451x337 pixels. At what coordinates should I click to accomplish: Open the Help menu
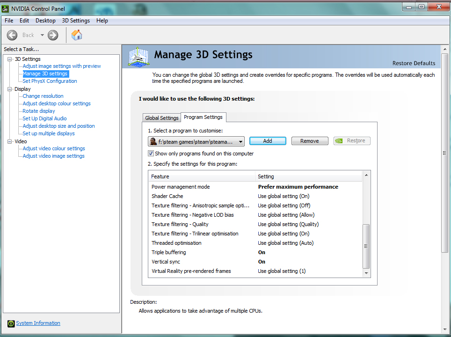click(102, 21)
